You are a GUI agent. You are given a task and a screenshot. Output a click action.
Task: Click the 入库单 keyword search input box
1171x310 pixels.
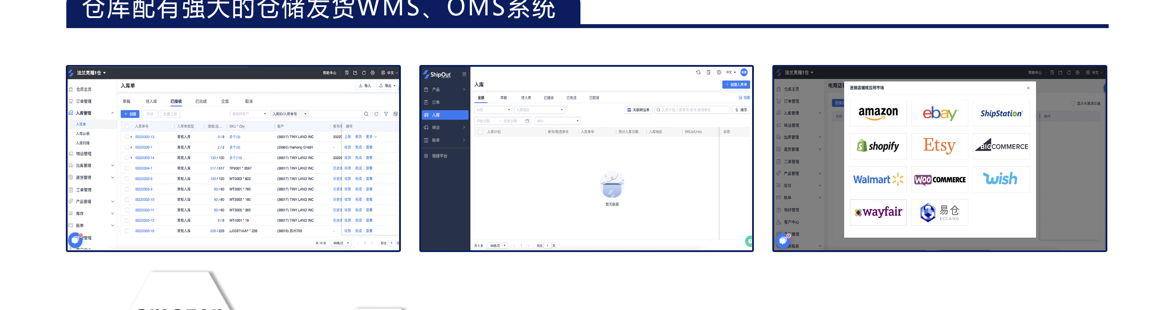coord(335,114)
